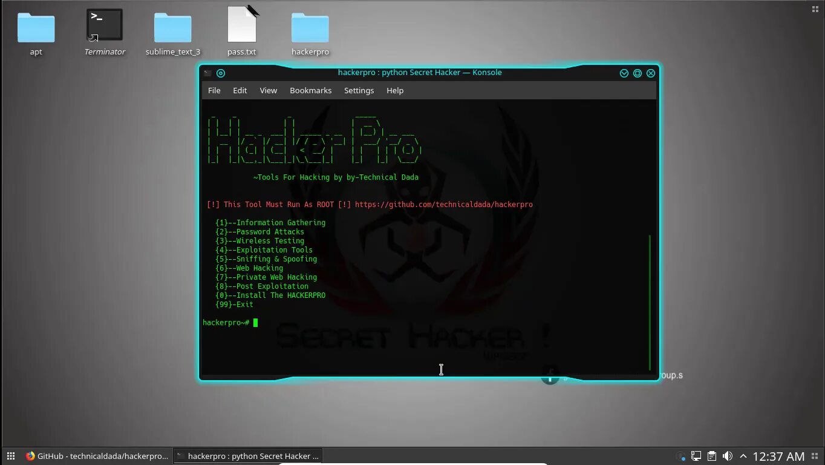The height and width of the screenshot is (465, 825).
Task: Open the View menu in Konsole
Action: pyautogui.click(x=269, y=90)
